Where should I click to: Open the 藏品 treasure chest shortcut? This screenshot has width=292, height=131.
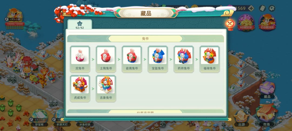267,90
